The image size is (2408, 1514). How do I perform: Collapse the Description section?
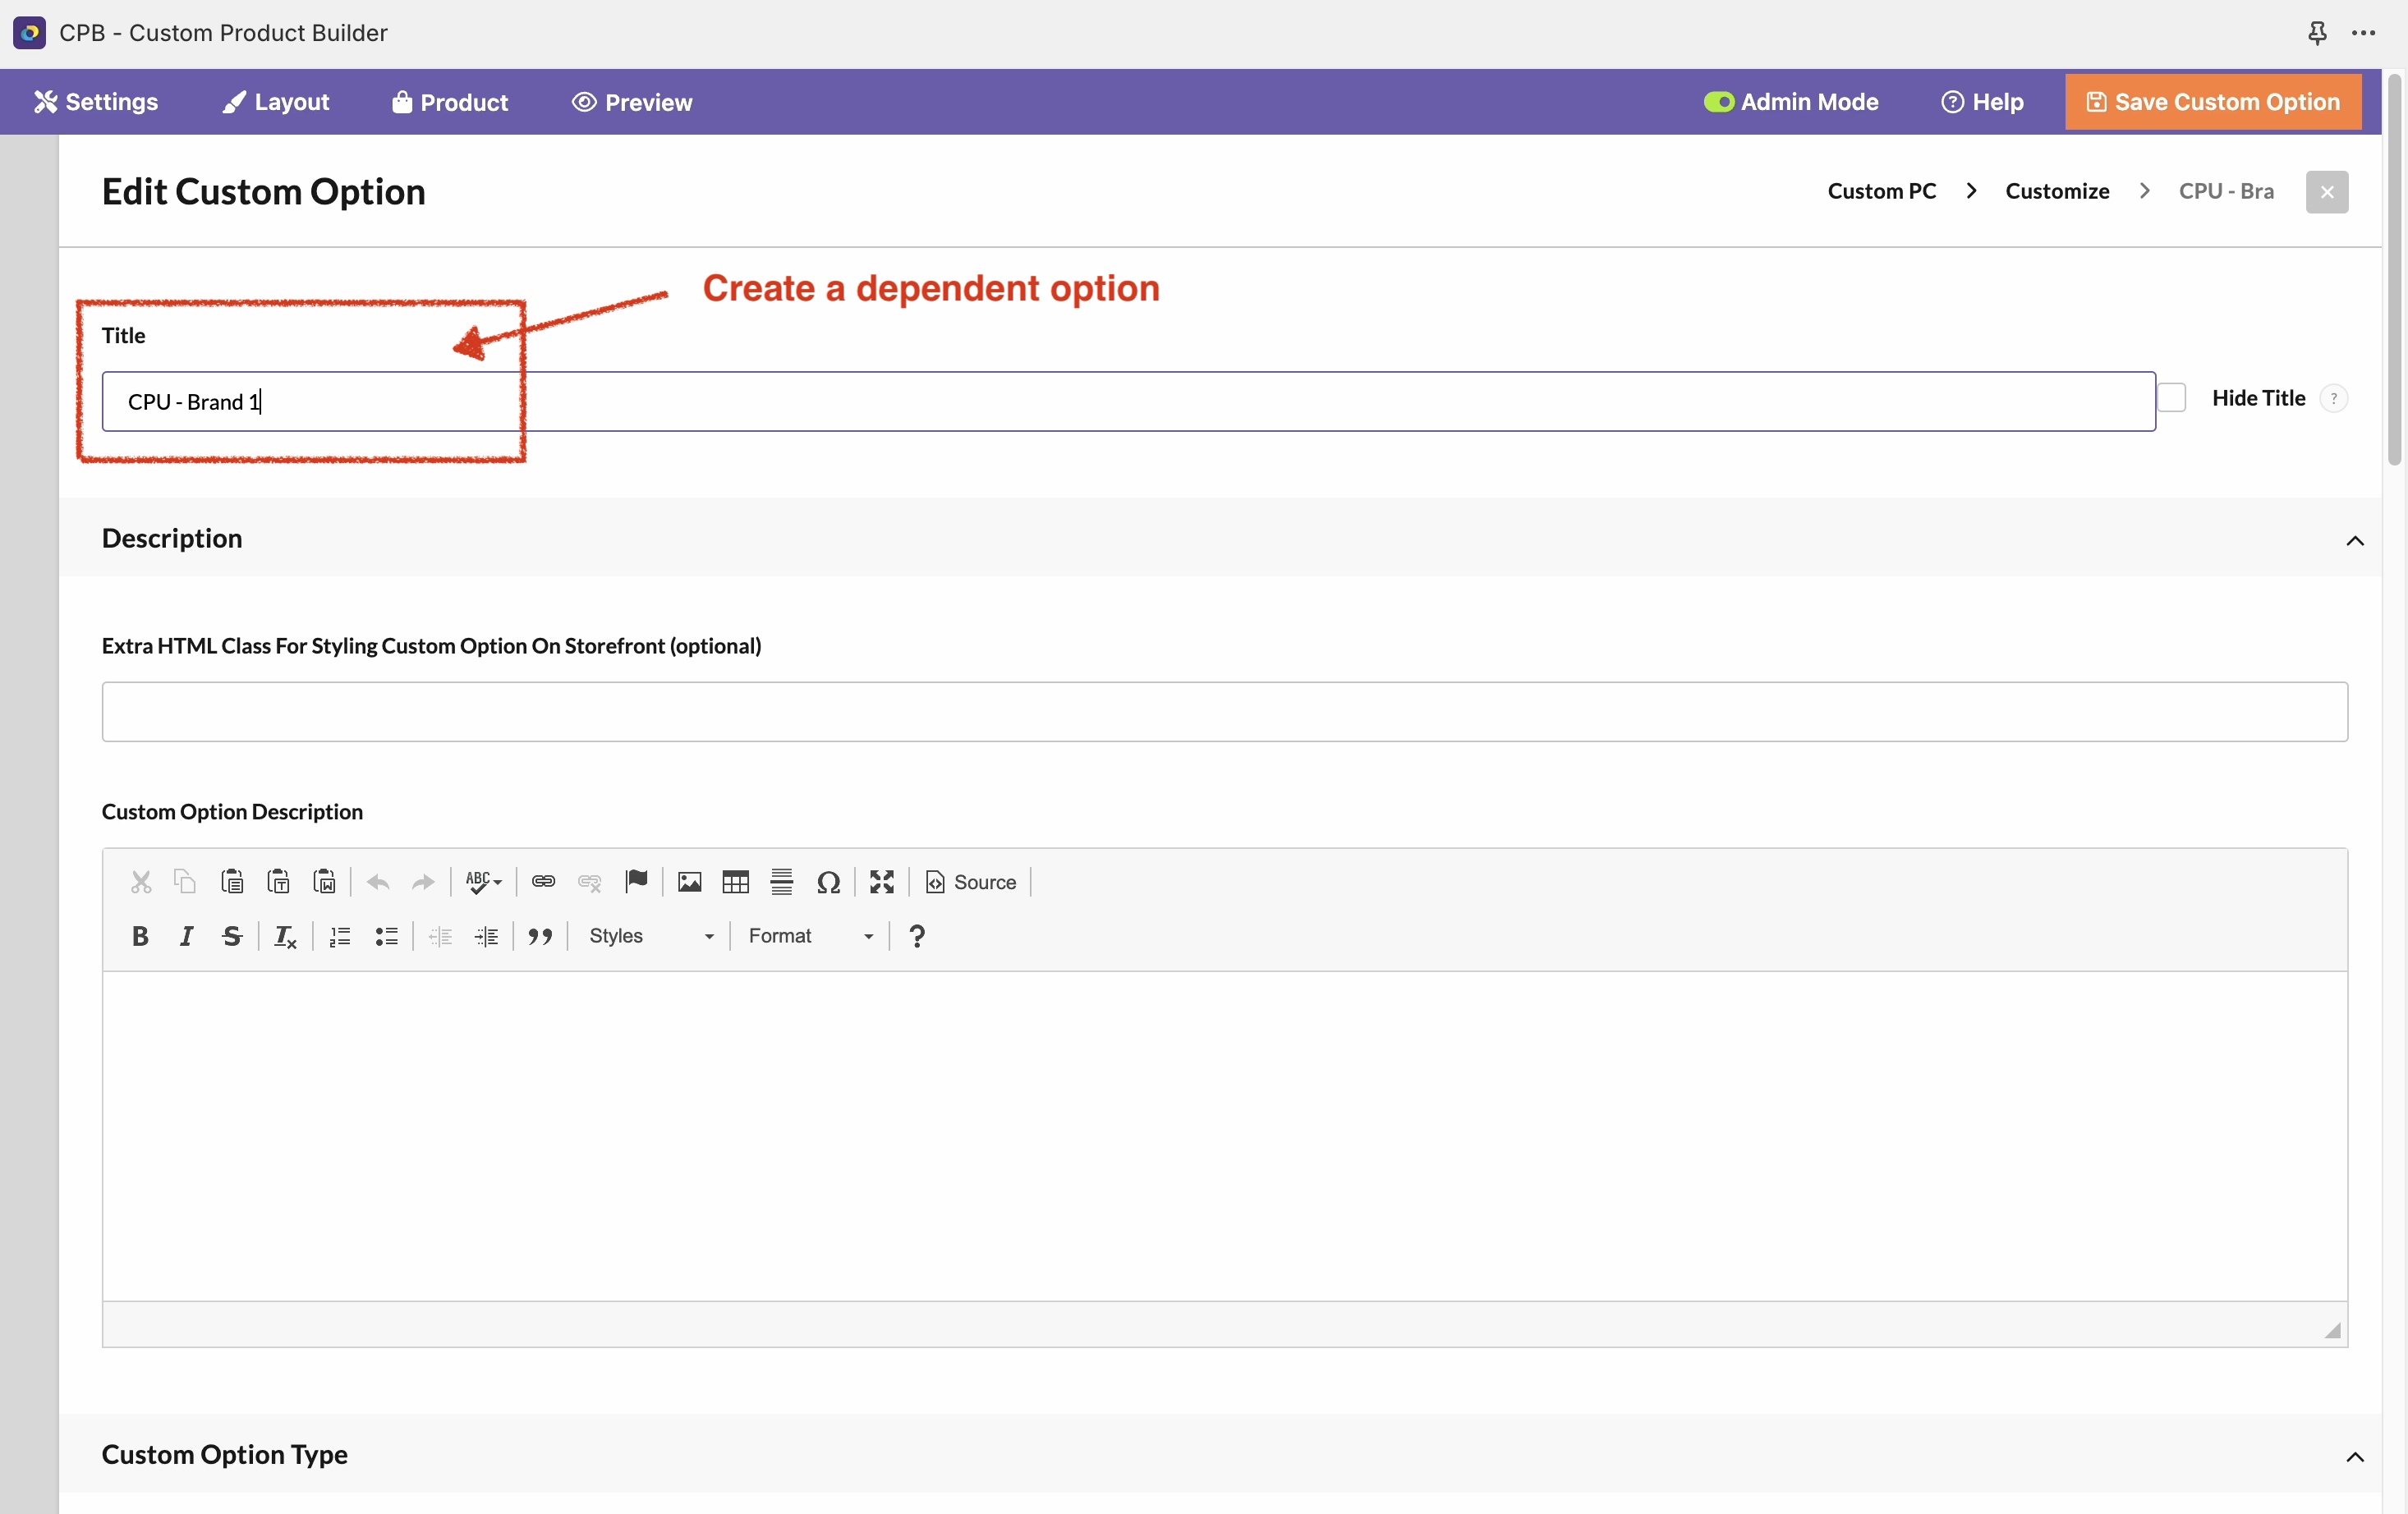coord(2354,541)
